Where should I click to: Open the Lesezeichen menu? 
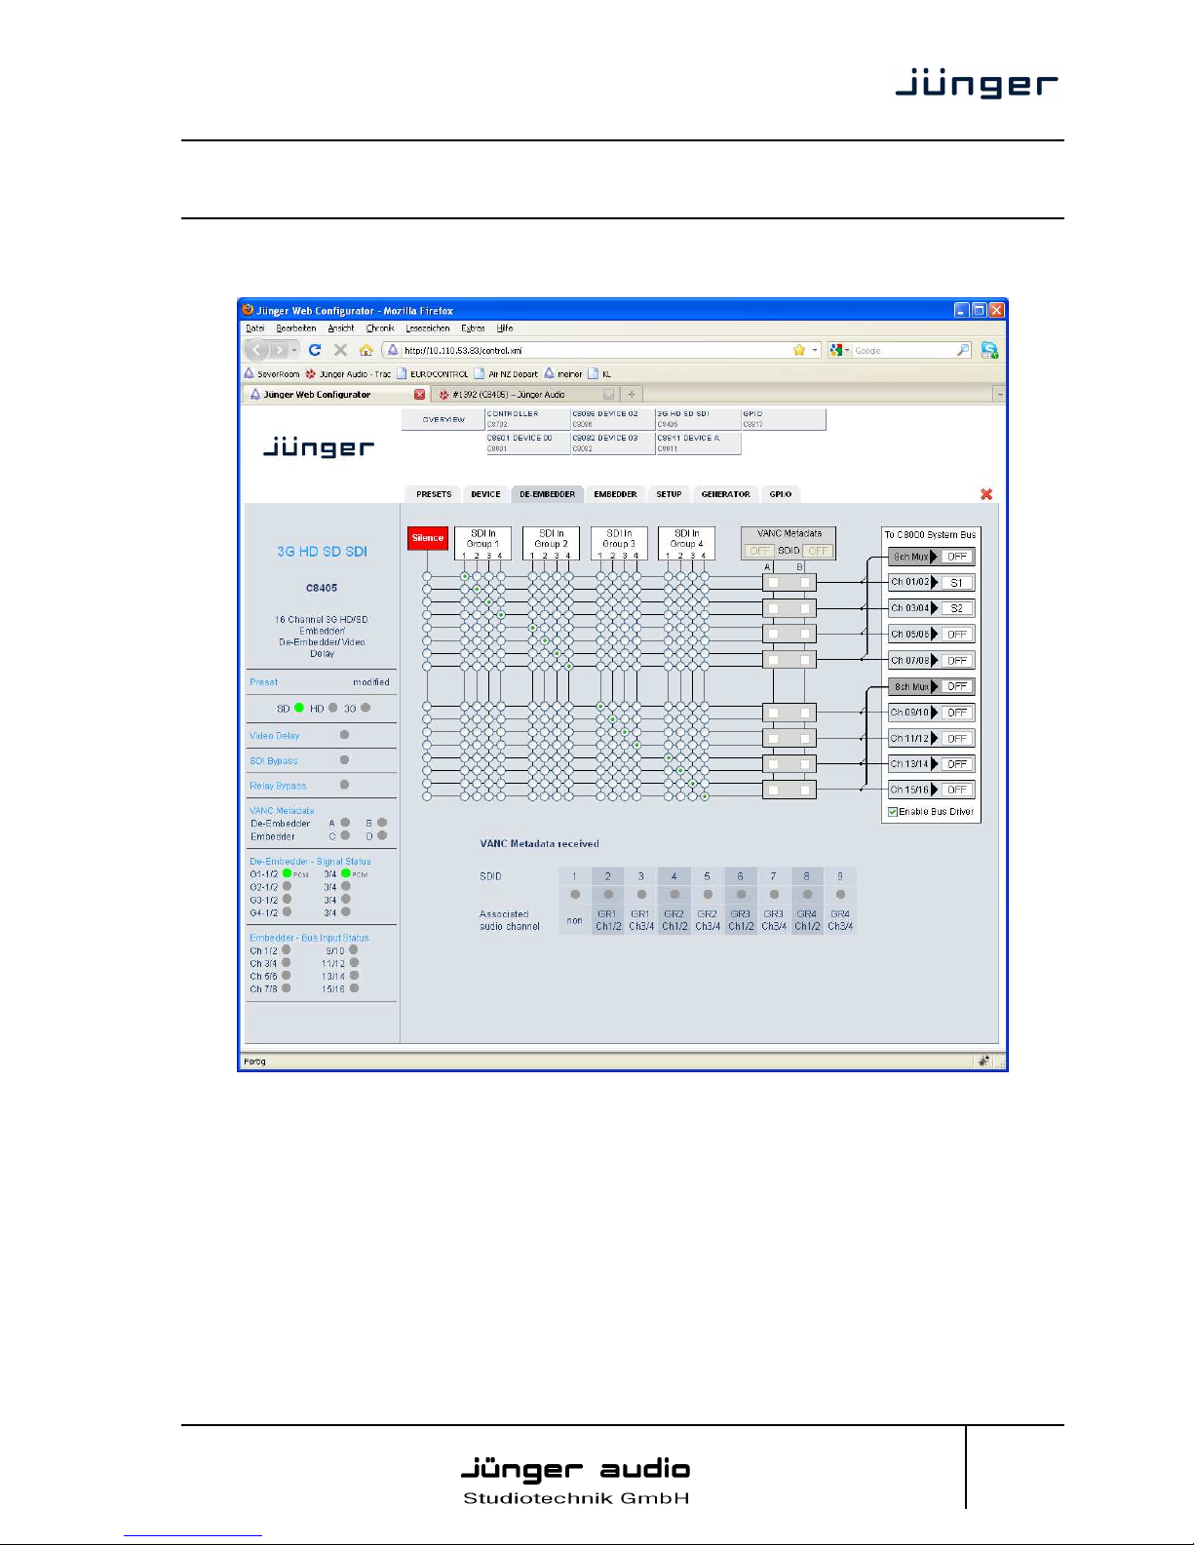[428, 328]
